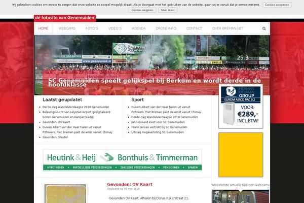
Task: Select the Wisselende actuele beelden webcams text
Action: [x=240, y=185]
